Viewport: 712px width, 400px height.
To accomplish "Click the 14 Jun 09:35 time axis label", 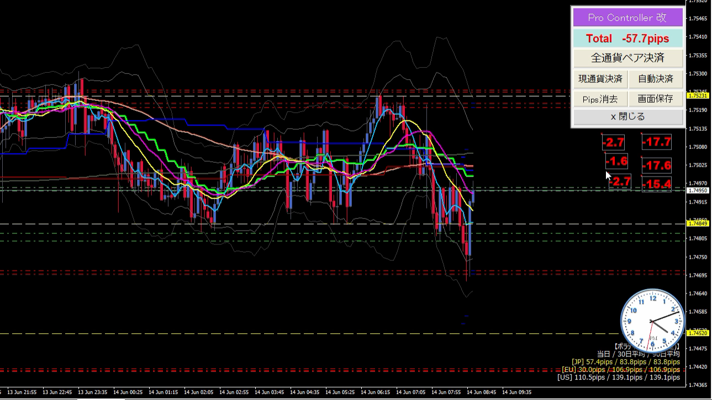I will 518,392.
